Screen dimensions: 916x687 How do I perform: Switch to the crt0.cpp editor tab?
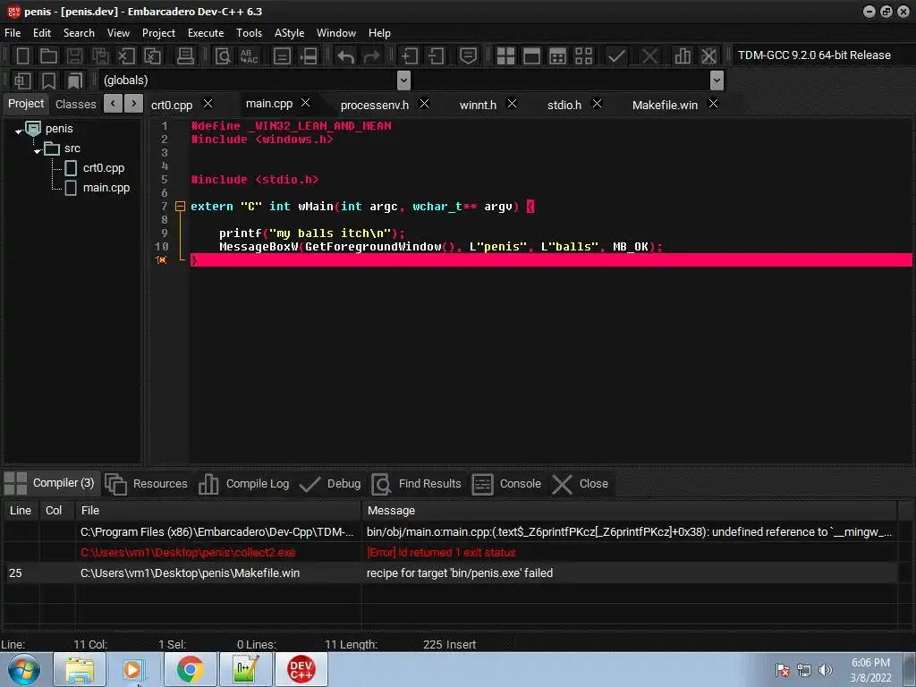pyautogui.click(x=172, y=105)
